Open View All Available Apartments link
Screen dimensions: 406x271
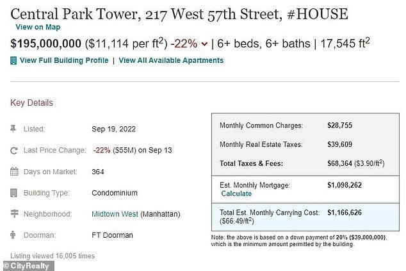pos(171,60)
